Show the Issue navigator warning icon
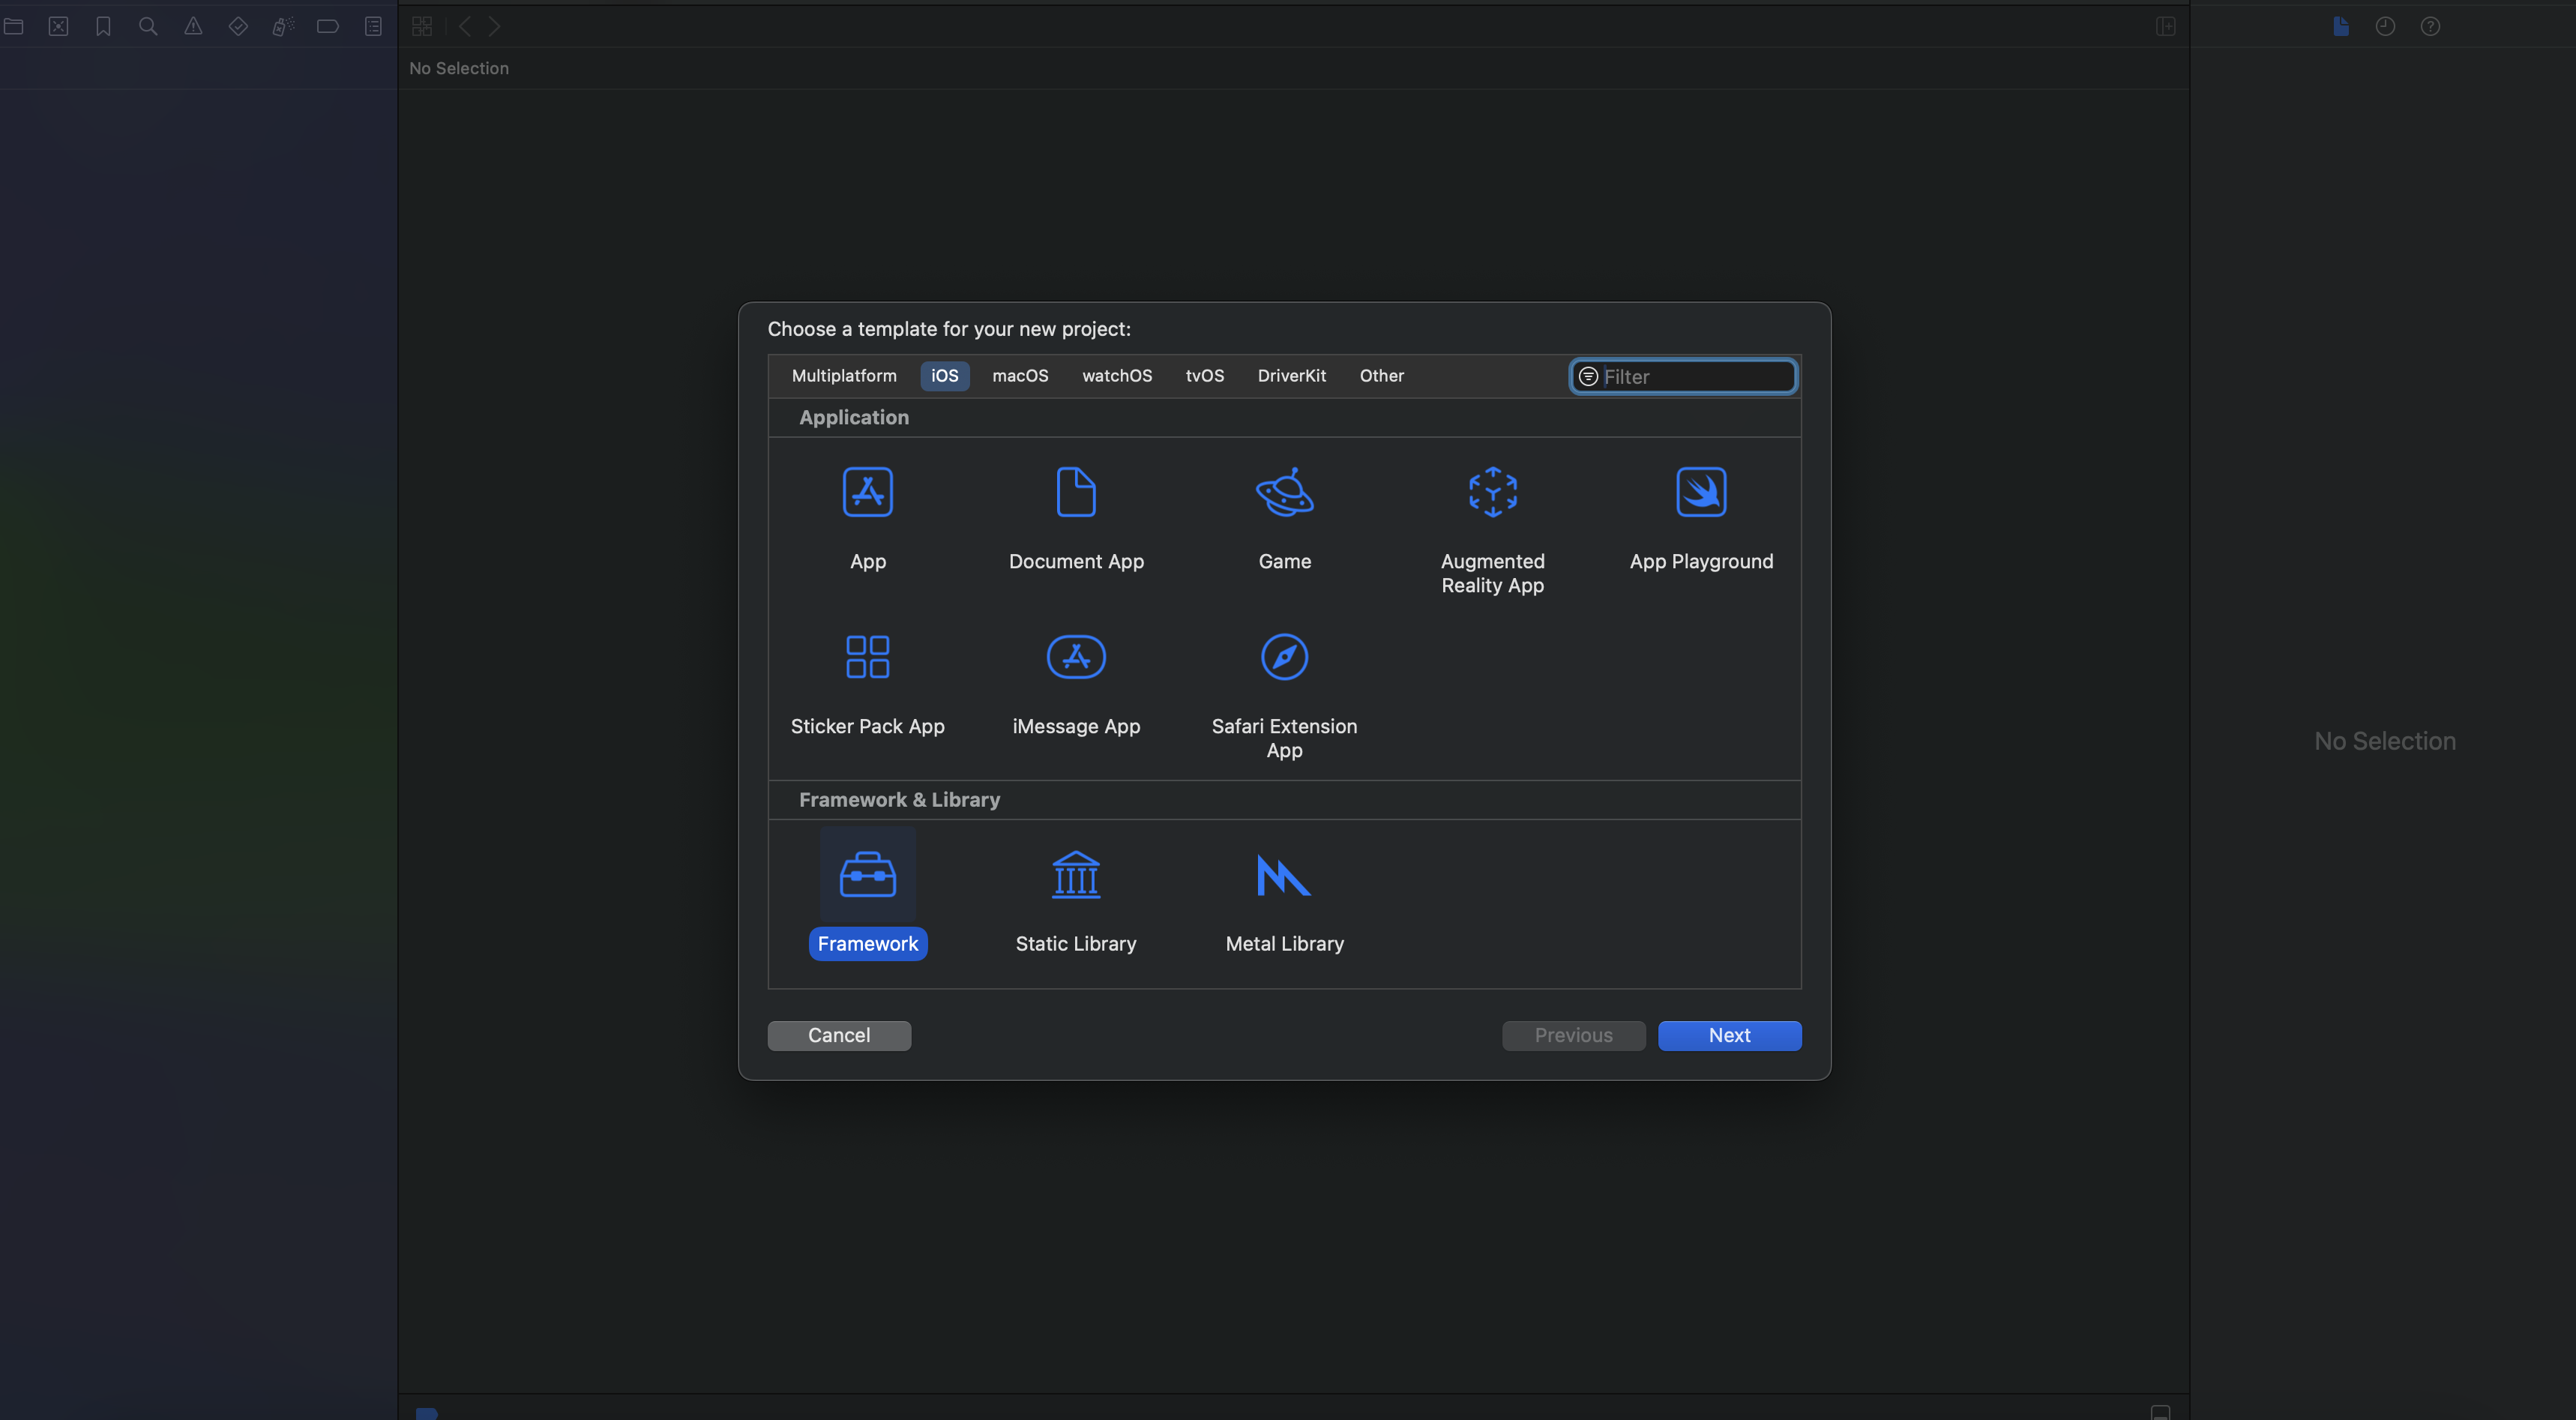The height and width of the screenshot is (1420, 2576). point(193,27)
